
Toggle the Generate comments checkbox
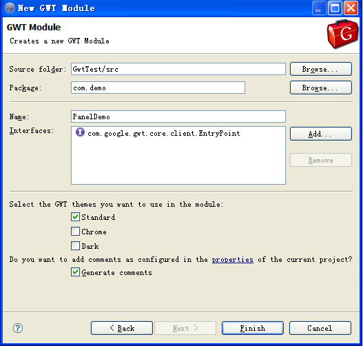point(75,272)
